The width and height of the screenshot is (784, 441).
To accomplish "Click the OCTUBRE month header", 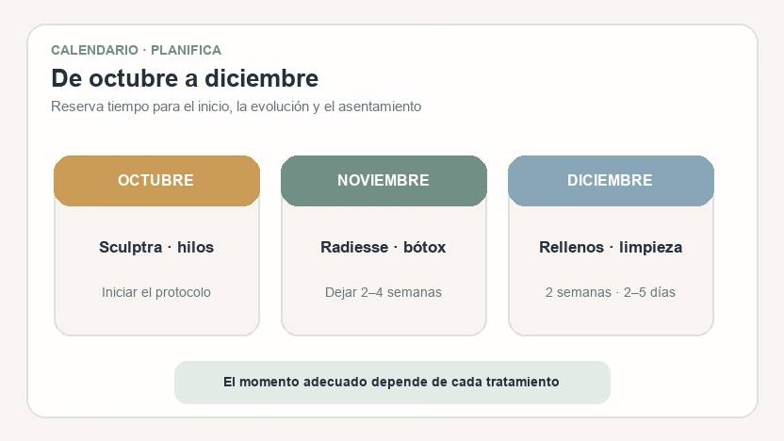I will (156, 181).
